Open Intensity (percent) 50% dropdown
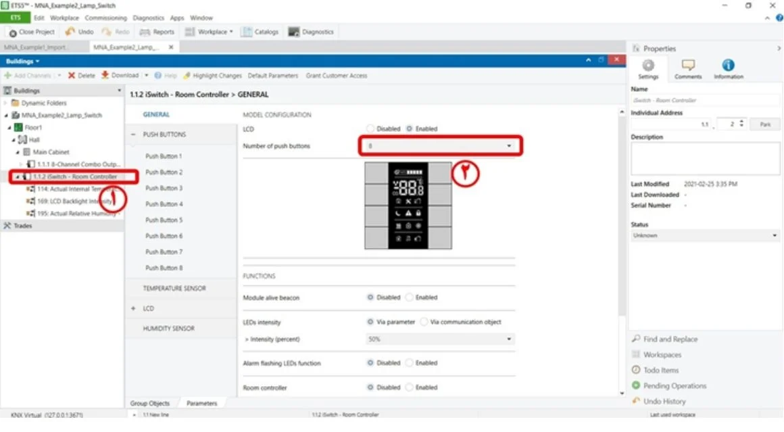 tap(440, 339)
